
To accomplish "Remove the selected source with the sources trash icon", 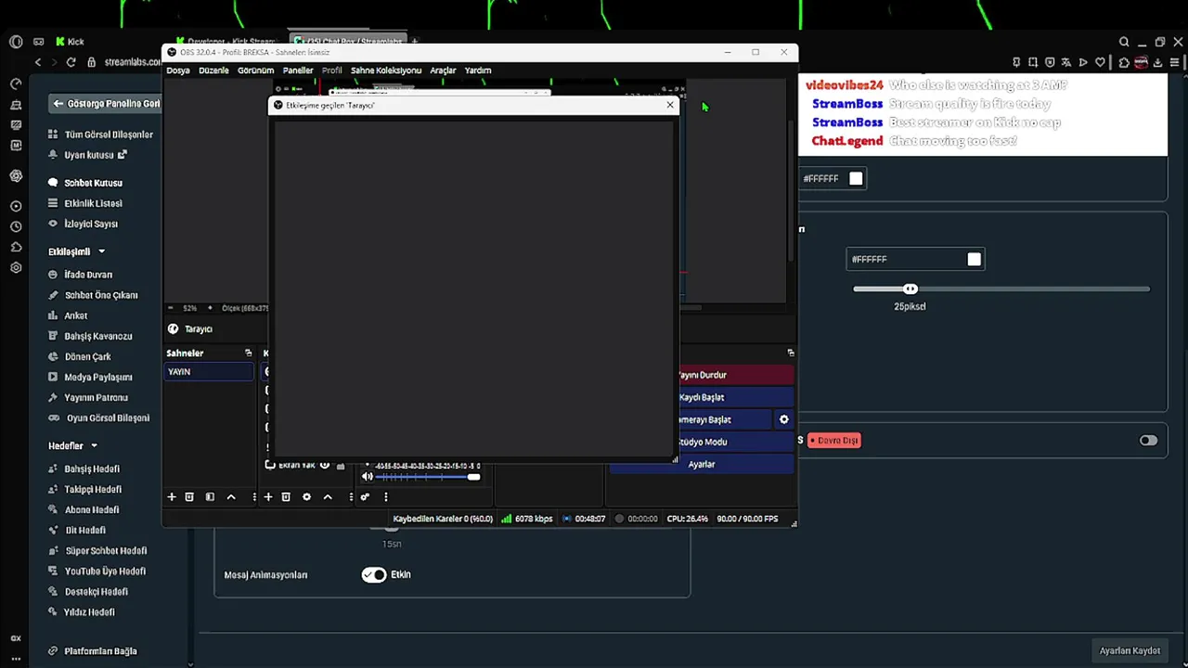I will point(286,497).
